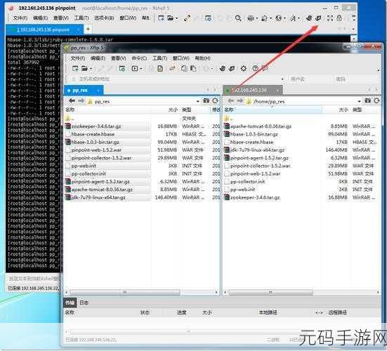
Task: Click the session properties icon in Xshell toolbar
Action: [208, 18]
